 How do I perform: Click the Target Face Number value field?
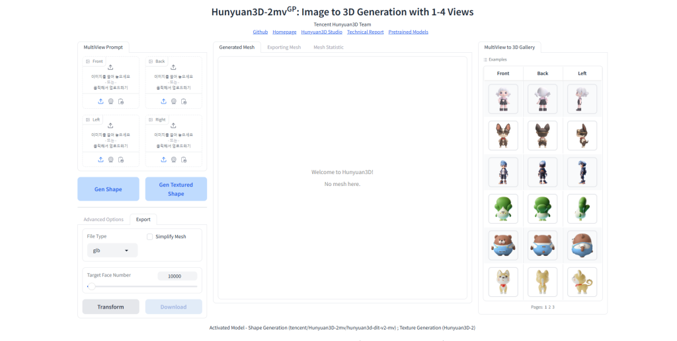pyautogui.click(x=177, y=276)
